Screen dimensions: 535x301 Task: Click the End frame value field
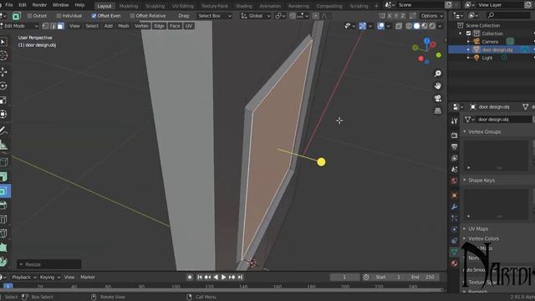[423, 277]
